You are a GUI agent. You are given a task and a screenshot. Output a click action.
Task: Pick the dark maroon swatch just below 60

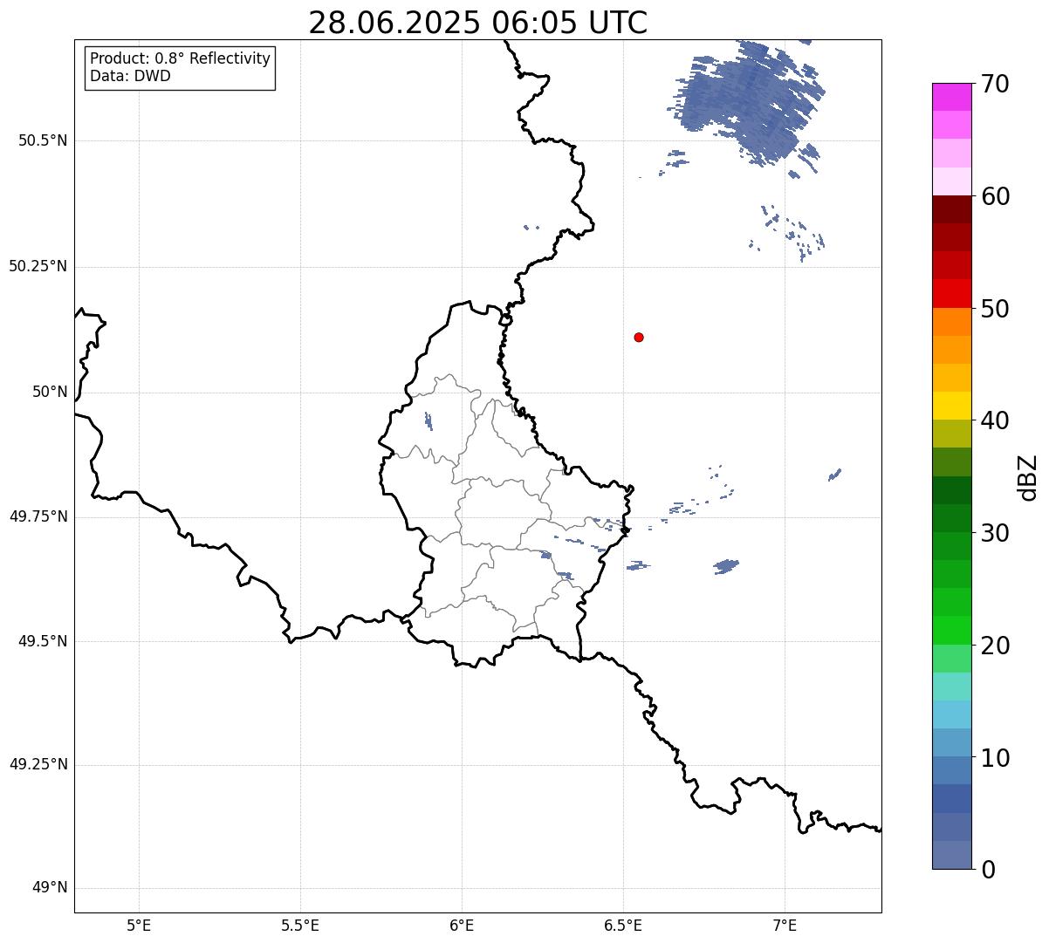click(951, 209)
